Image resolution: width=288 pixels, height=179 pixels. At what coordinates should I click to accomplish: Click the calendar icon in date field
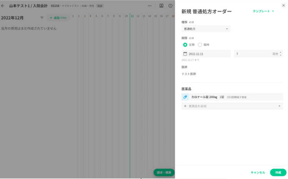(185, 54)
